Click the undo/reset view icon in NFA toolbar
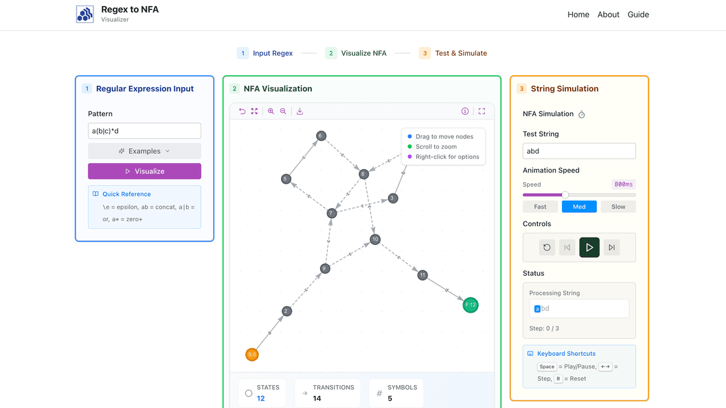Viewport: 726px width, 408px height. tap(242, 111)
